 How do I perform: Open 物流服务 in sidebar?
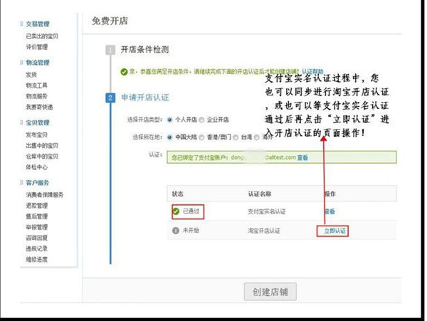click(x=36, y=96)
